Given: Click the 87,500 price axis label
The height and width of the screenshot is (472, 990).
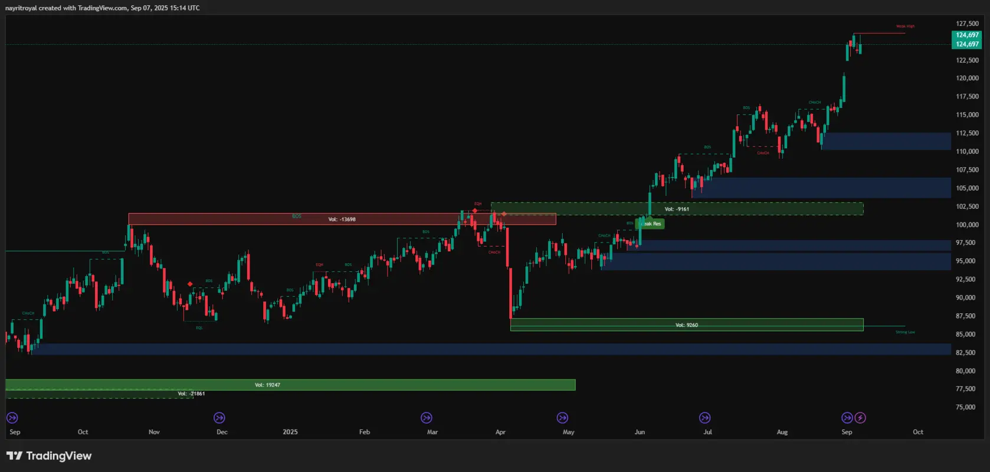Looking at the screenshot, I should [x=967, y=316].
